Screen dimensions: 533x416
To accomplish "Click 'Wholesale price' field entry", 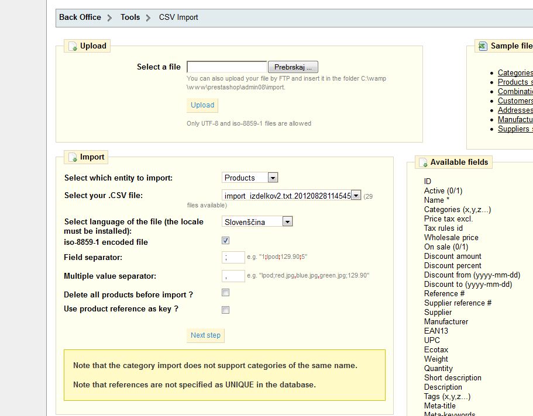I will pyautogui.click(x=451, y=237).
